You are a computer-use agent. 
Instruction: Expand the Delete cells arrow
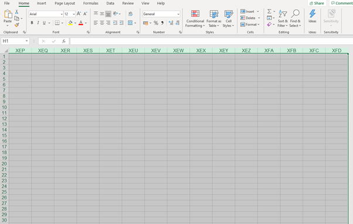tap(259, 18)
